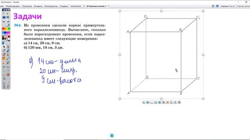Choose the largest pen width dot
The height and width of the screenshot is (140, 250).
[x=9, y=40]
